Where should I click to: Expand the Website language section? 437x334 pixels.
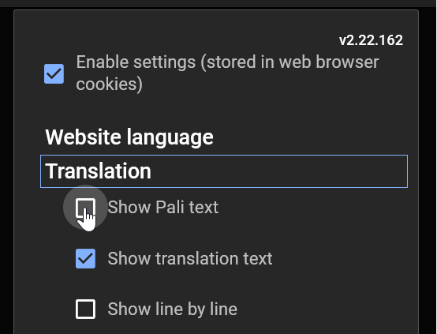(x=129, y=137)
